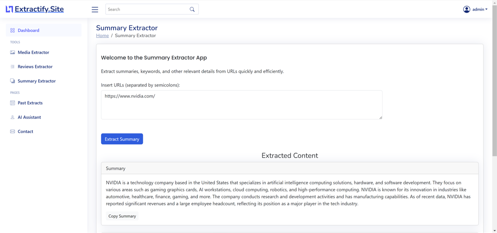Viewport: 497px width, 233px height.
Task: Click the Summary Extractor breadcrumb text
Action: coord(136,36)
